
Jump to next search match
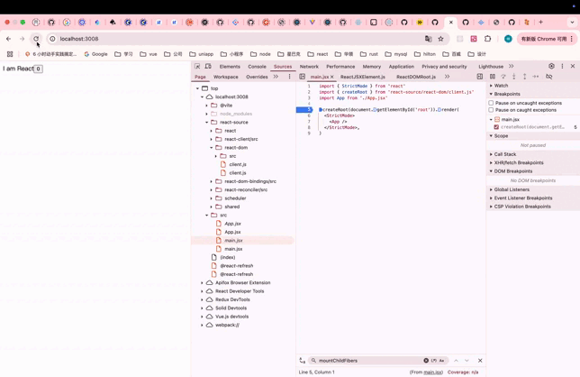(467, 361)
